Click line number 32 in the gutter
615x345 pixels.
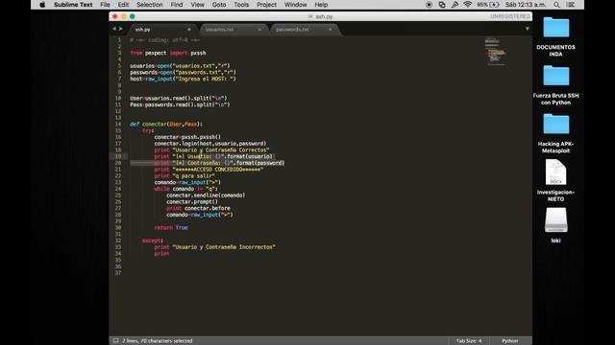118,241
